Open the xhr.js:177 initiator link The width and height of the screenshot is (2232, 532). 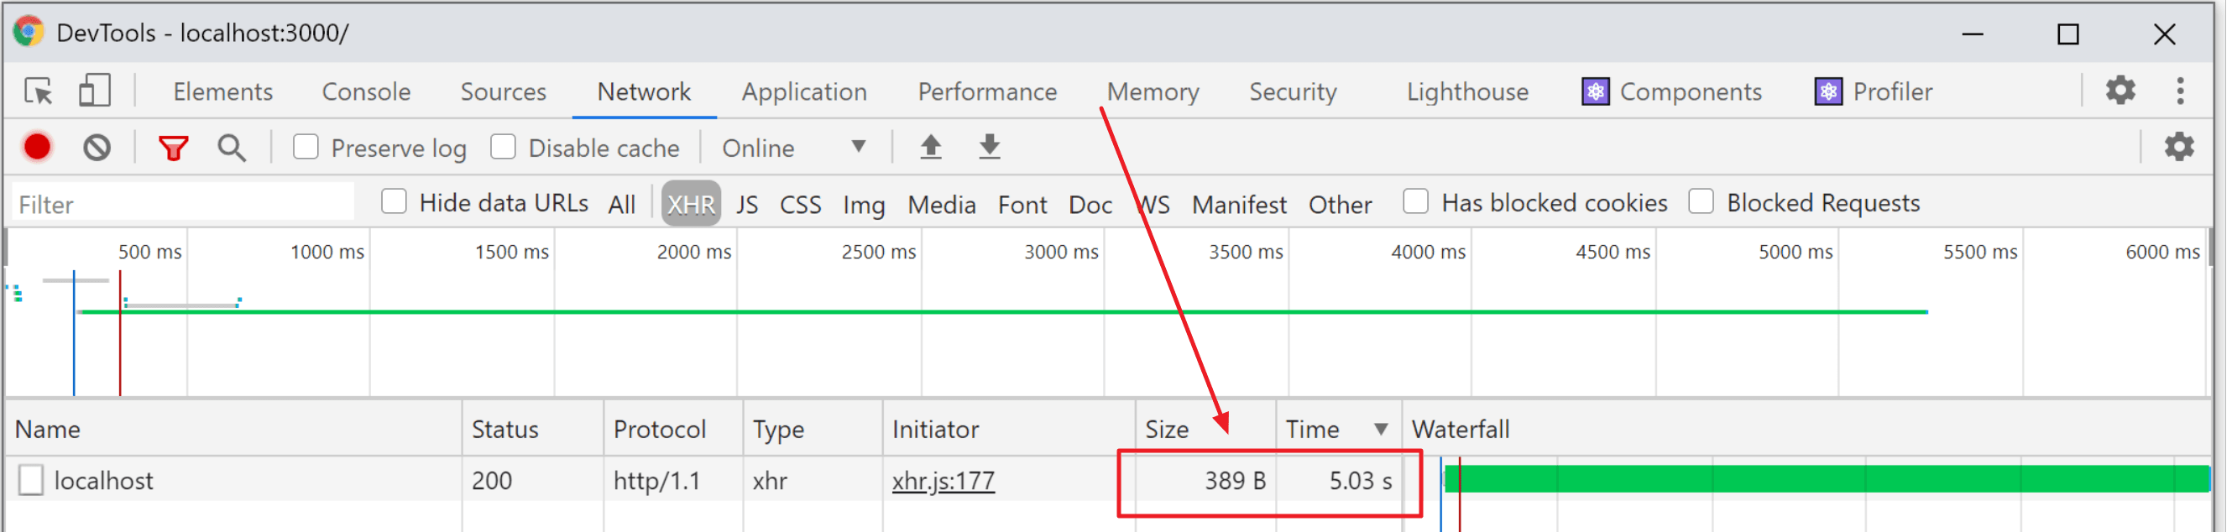click(x=943, y=481)
